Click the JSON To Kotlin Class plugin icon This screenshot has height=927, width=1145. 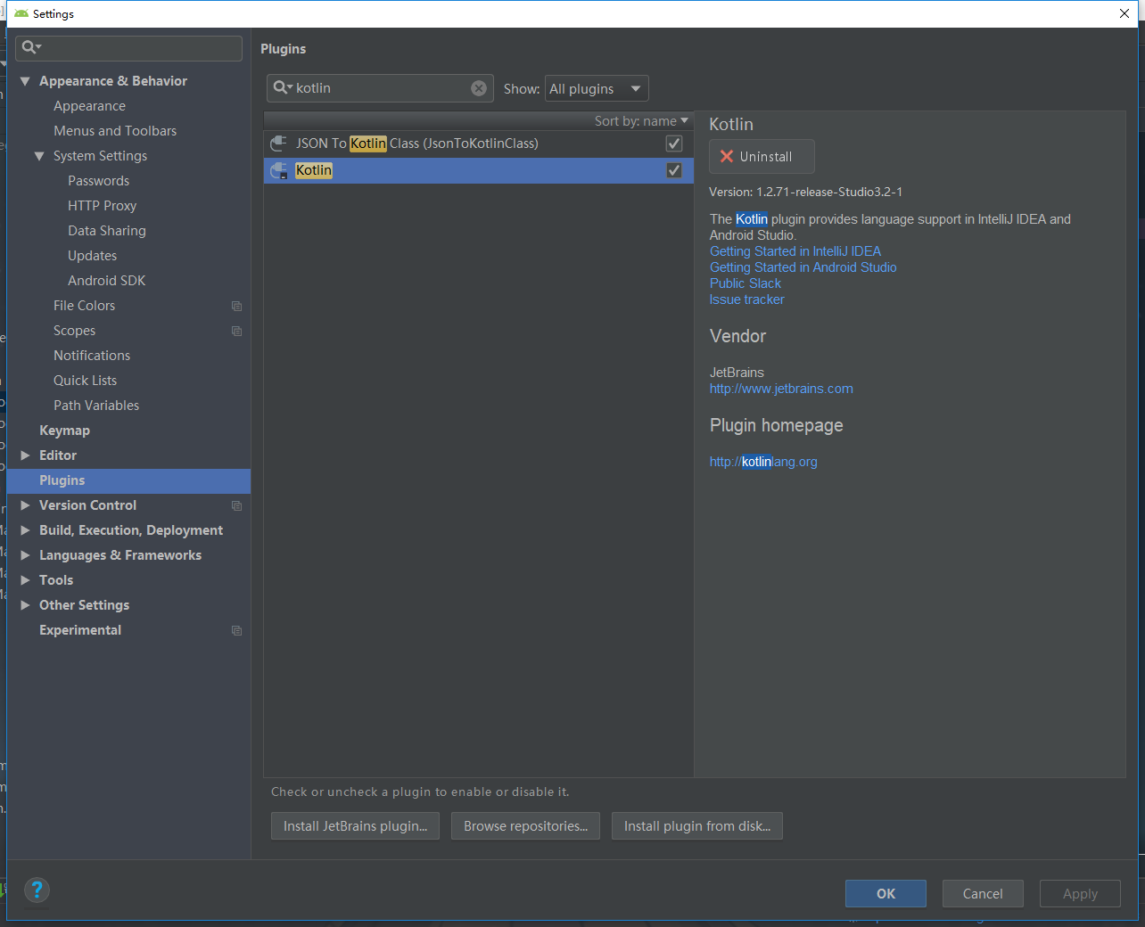[279, 143]
